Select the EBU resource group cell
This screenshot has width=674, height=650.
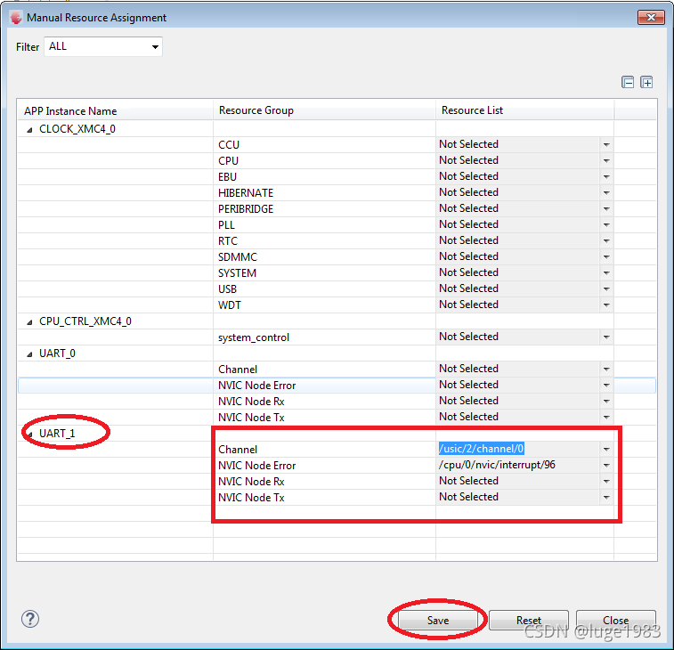(324, 176)
